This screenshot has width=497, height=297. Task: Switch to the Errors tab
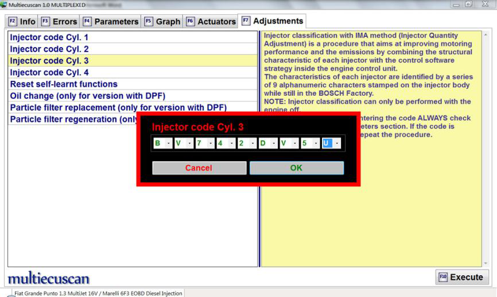click(x=61, y=22)
